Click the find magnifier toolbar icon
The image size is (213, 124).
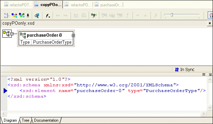37,16
